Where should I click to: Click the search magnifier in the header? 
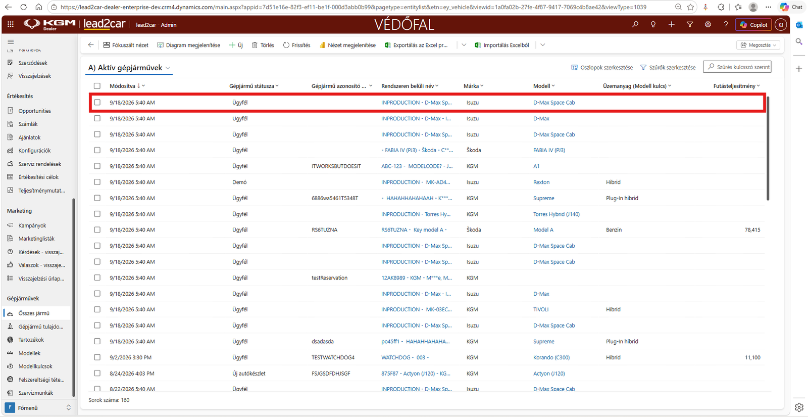[x=635, y=24]
